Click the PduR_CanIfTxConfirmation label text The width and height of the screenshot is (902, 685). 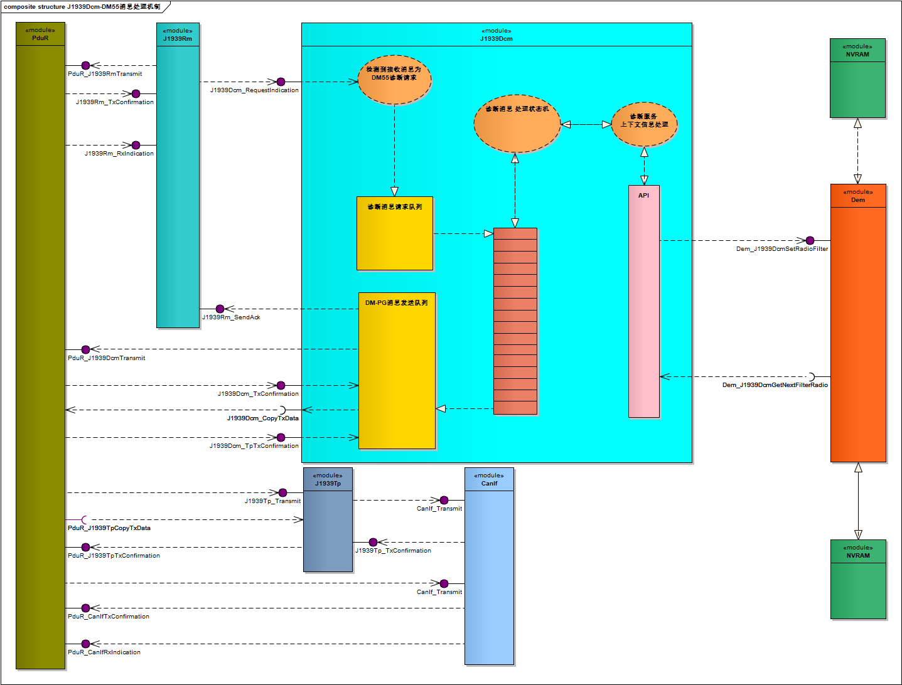tap(109, 617)
